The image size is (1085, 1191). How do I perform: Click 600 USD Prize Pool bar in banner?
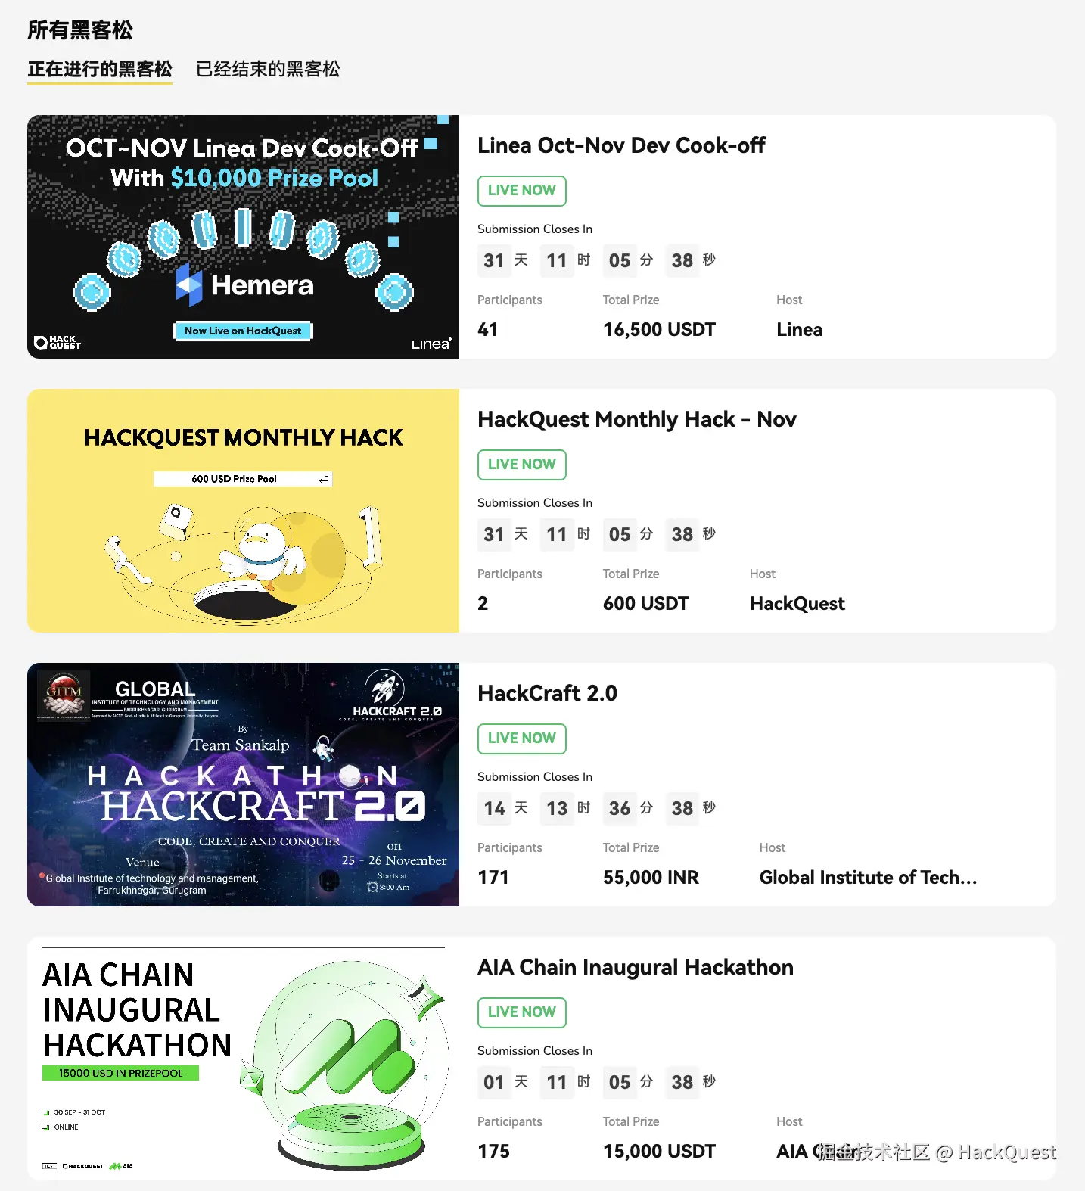tap(243, 479)
